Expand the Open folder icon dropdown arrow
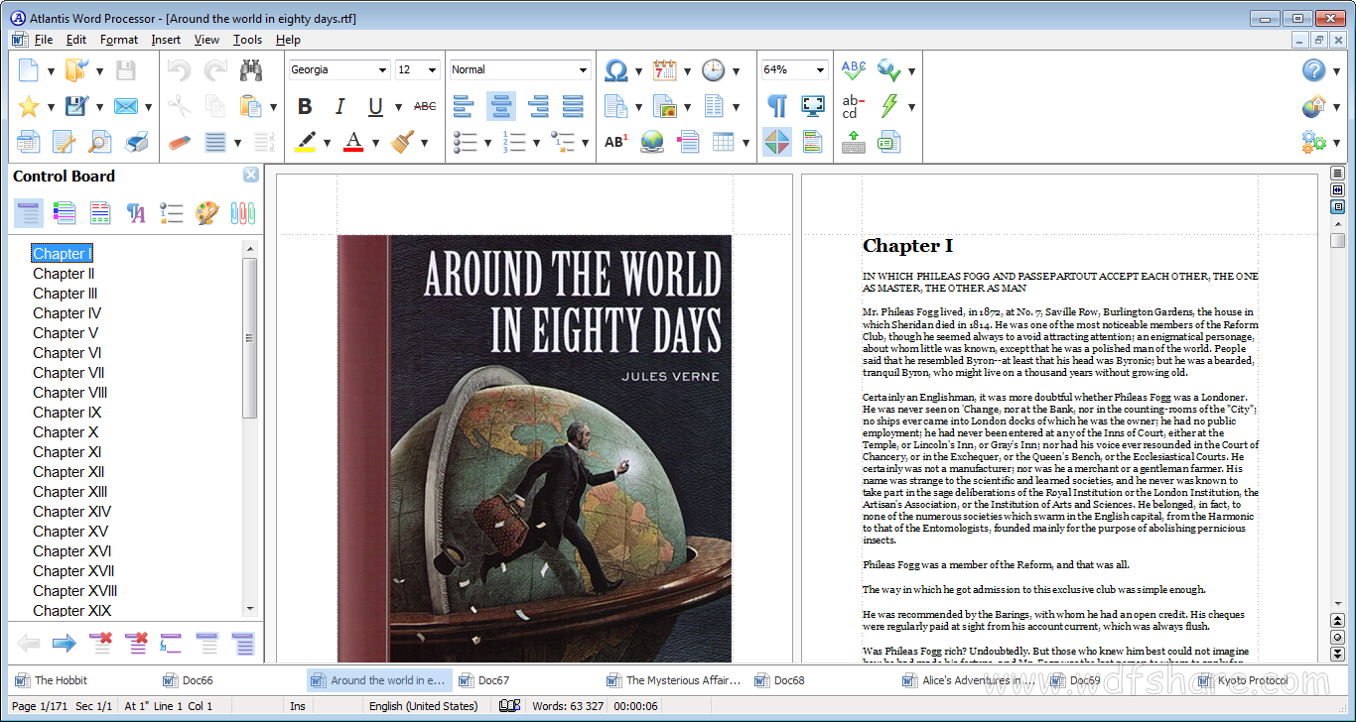Viewport: 1356px width, 722px height. [x=99, y=70]
